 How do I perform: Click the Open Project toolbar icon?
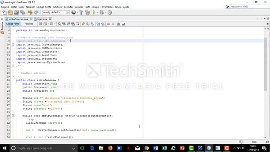pyautogui.click(x=16, y=12)
